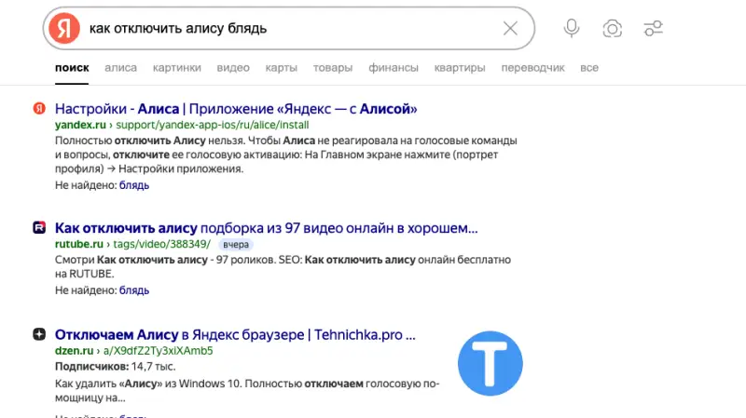The image size is (746, 418).
Task: Clear the search query with X icon
Action: coord(510,28)
